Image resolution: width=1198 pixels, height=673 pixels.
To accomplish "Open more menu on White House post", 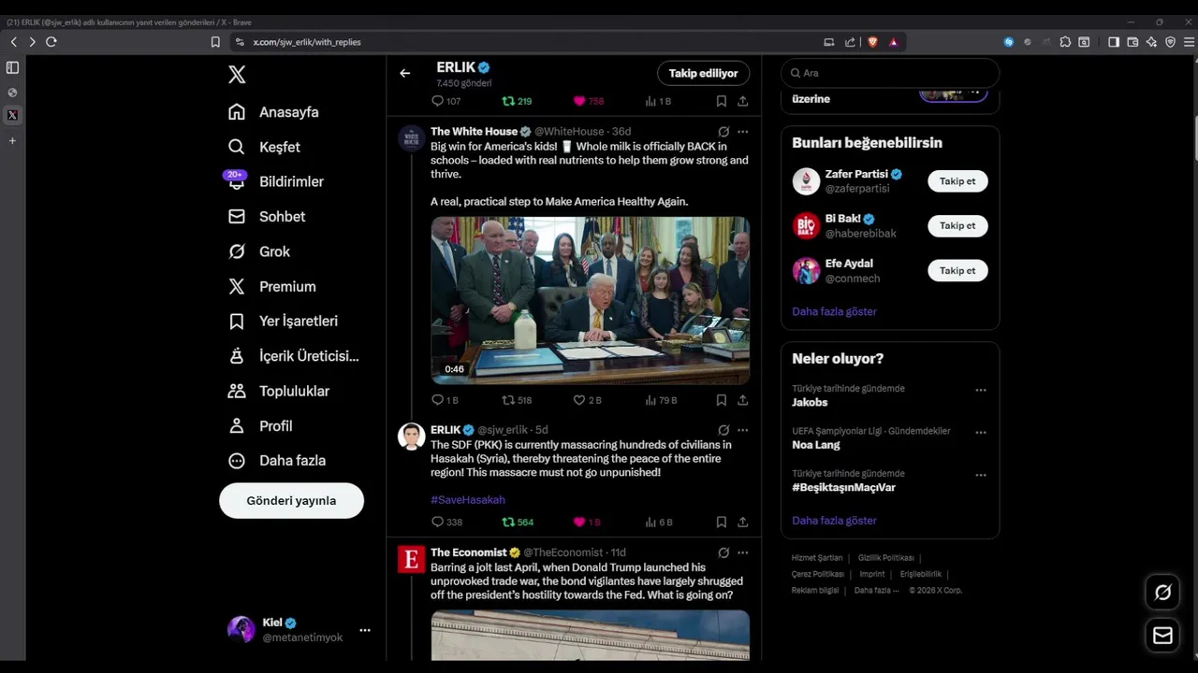I will point(742,132).
